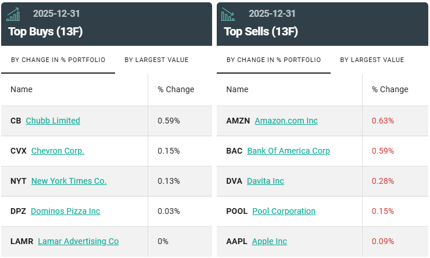Click the Pool Corporation link
430x258 pixels.
(284, 211)
